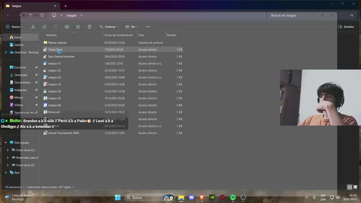361x203 pixels.
Task: Switch to details list view in status bar
Action: [x=350, y=187]
